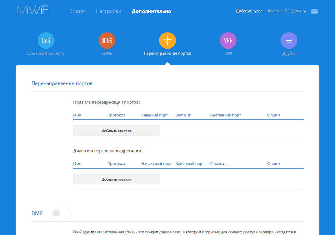
Task: Open the QoS smart speed icon
Action: point(46,40)
